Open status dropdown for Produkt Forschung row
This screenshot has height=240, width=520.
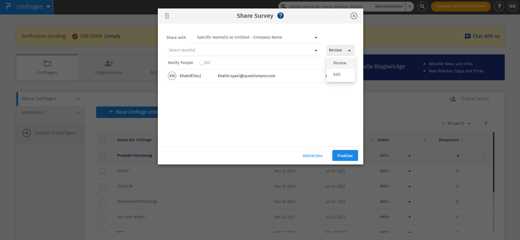(410, 156)
